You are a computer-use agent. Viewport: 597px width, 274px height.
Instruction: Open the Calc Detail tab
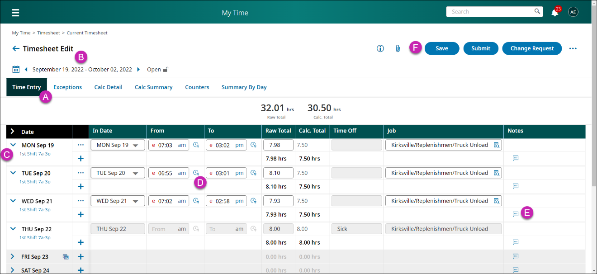[108, 87]
